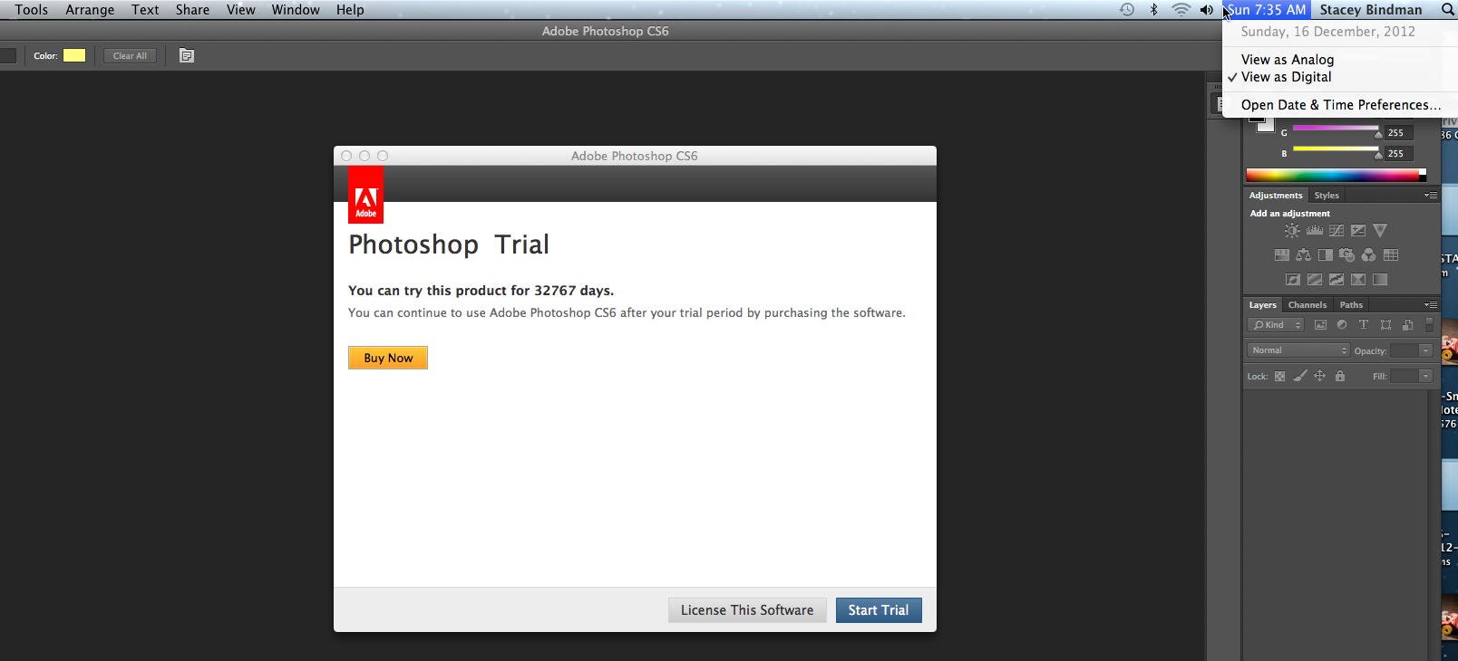Add a Curves adjustment
This screenshot has width=1458, height=661.
[x=1336, y=231]
